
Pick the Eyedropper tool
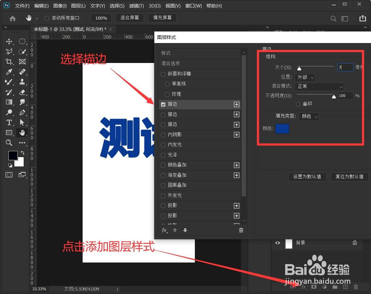9,72
